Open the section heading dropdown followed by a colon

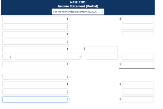tap(36, 77)
